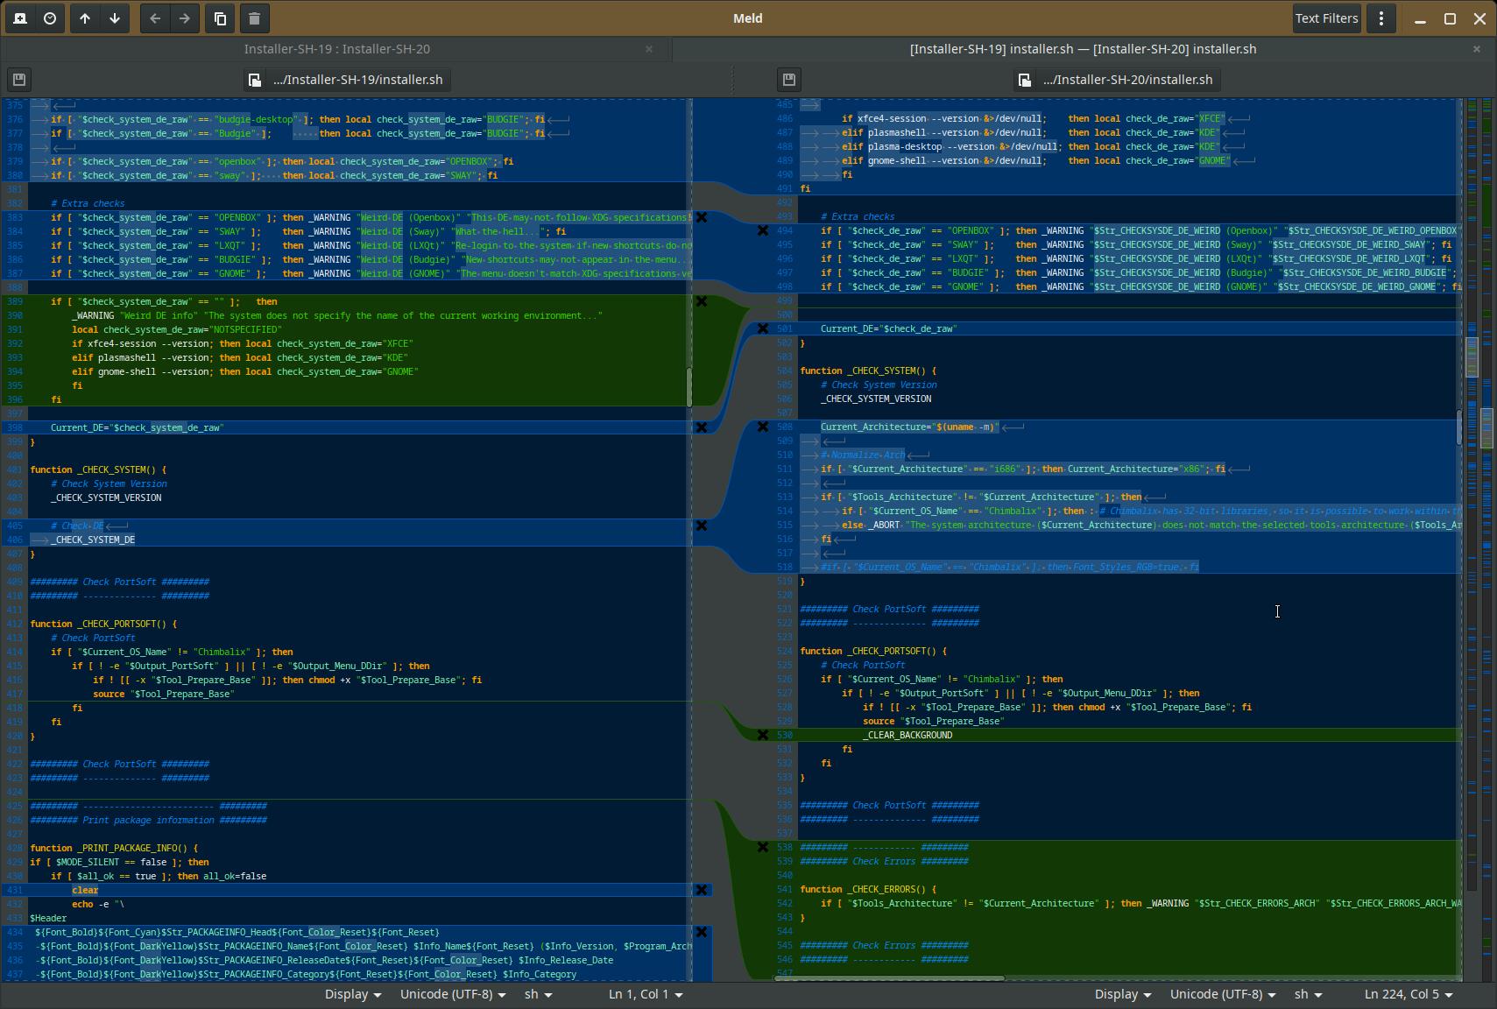Click the trash delete change icon
1497x1009 pixels.
254,18
